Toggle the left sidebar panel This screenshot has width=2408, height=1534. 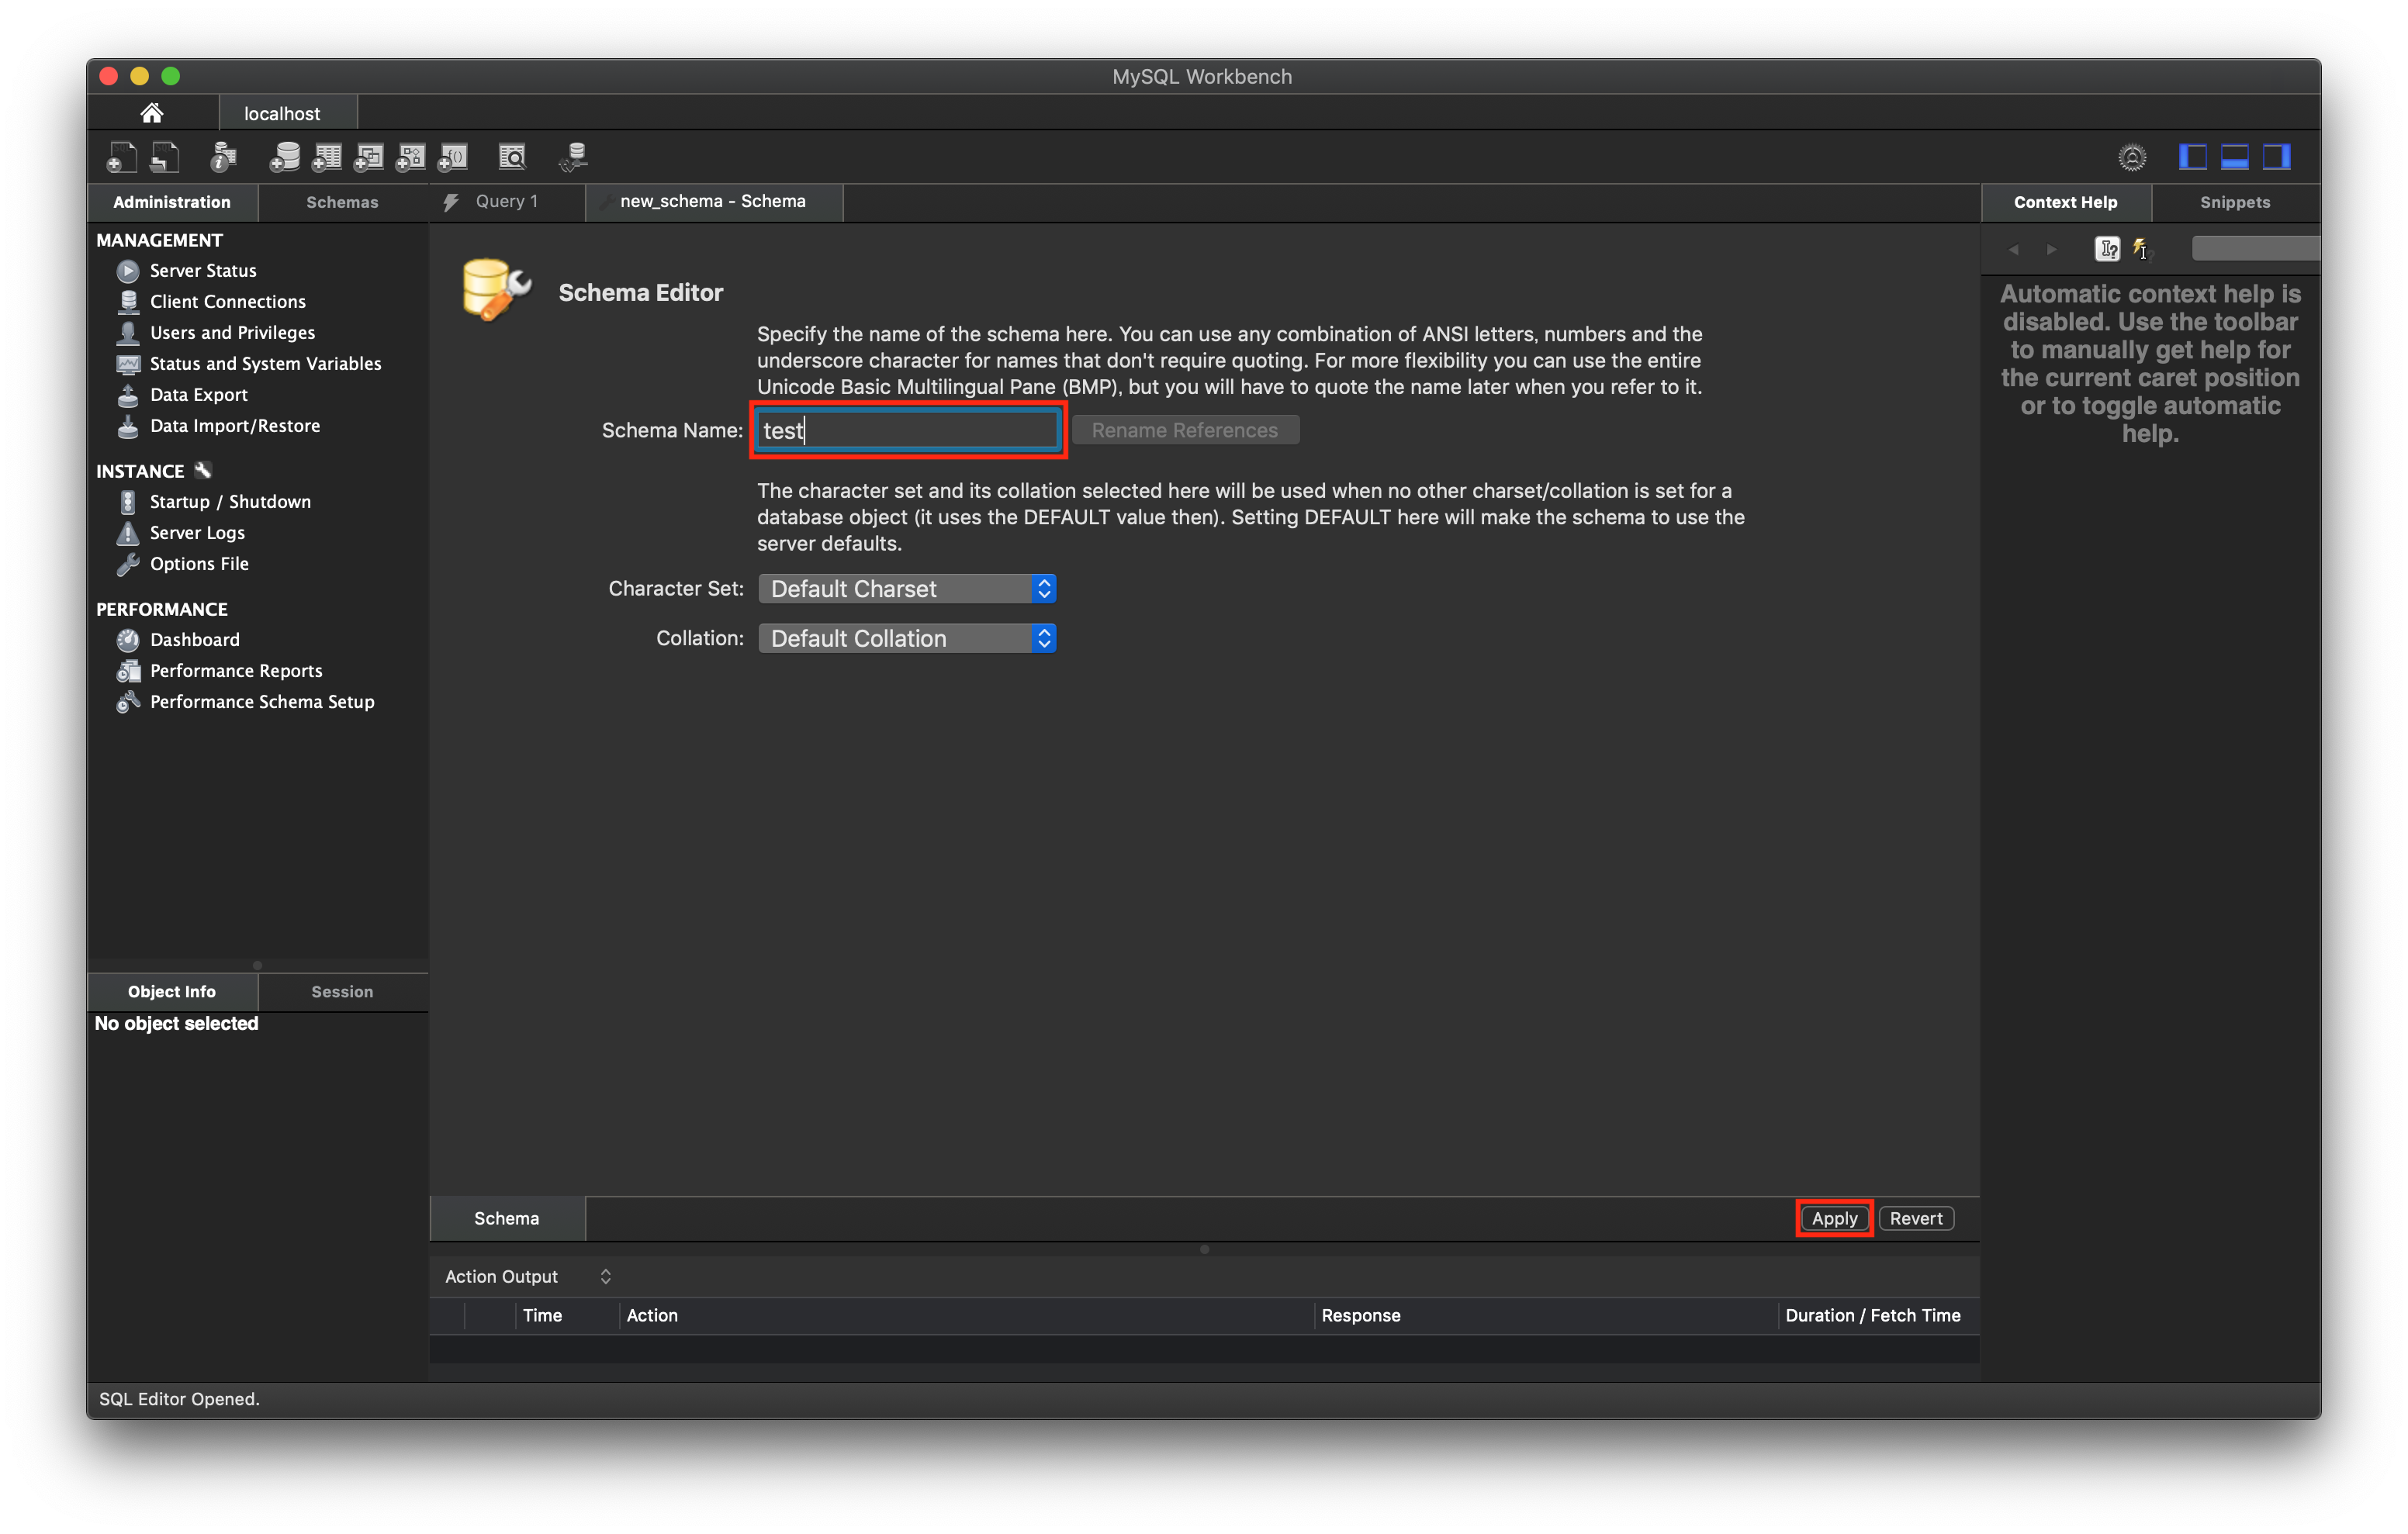2192,157
